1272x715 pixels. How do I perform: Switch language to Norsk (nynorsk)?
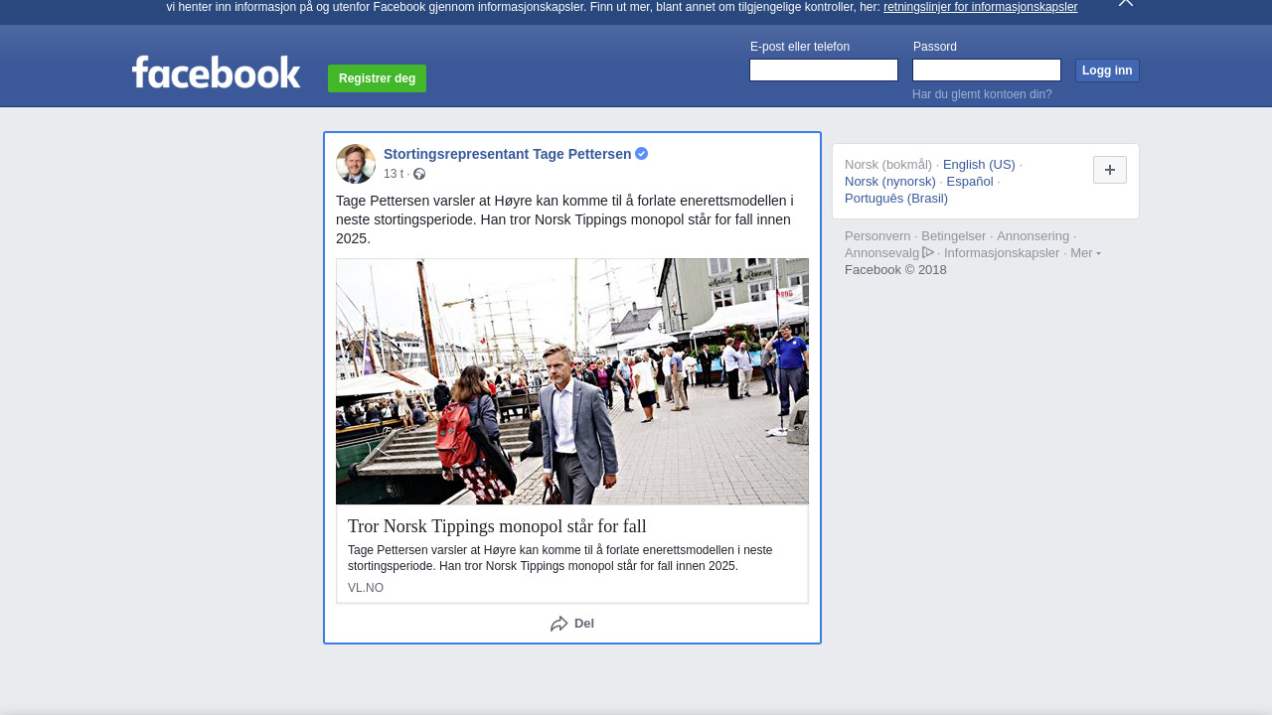890,181
